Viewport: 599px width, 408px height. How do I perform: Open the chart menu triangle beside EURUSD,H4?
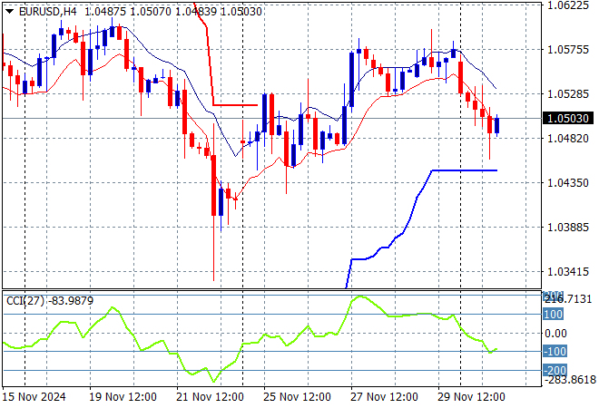[x=10, y=12]
